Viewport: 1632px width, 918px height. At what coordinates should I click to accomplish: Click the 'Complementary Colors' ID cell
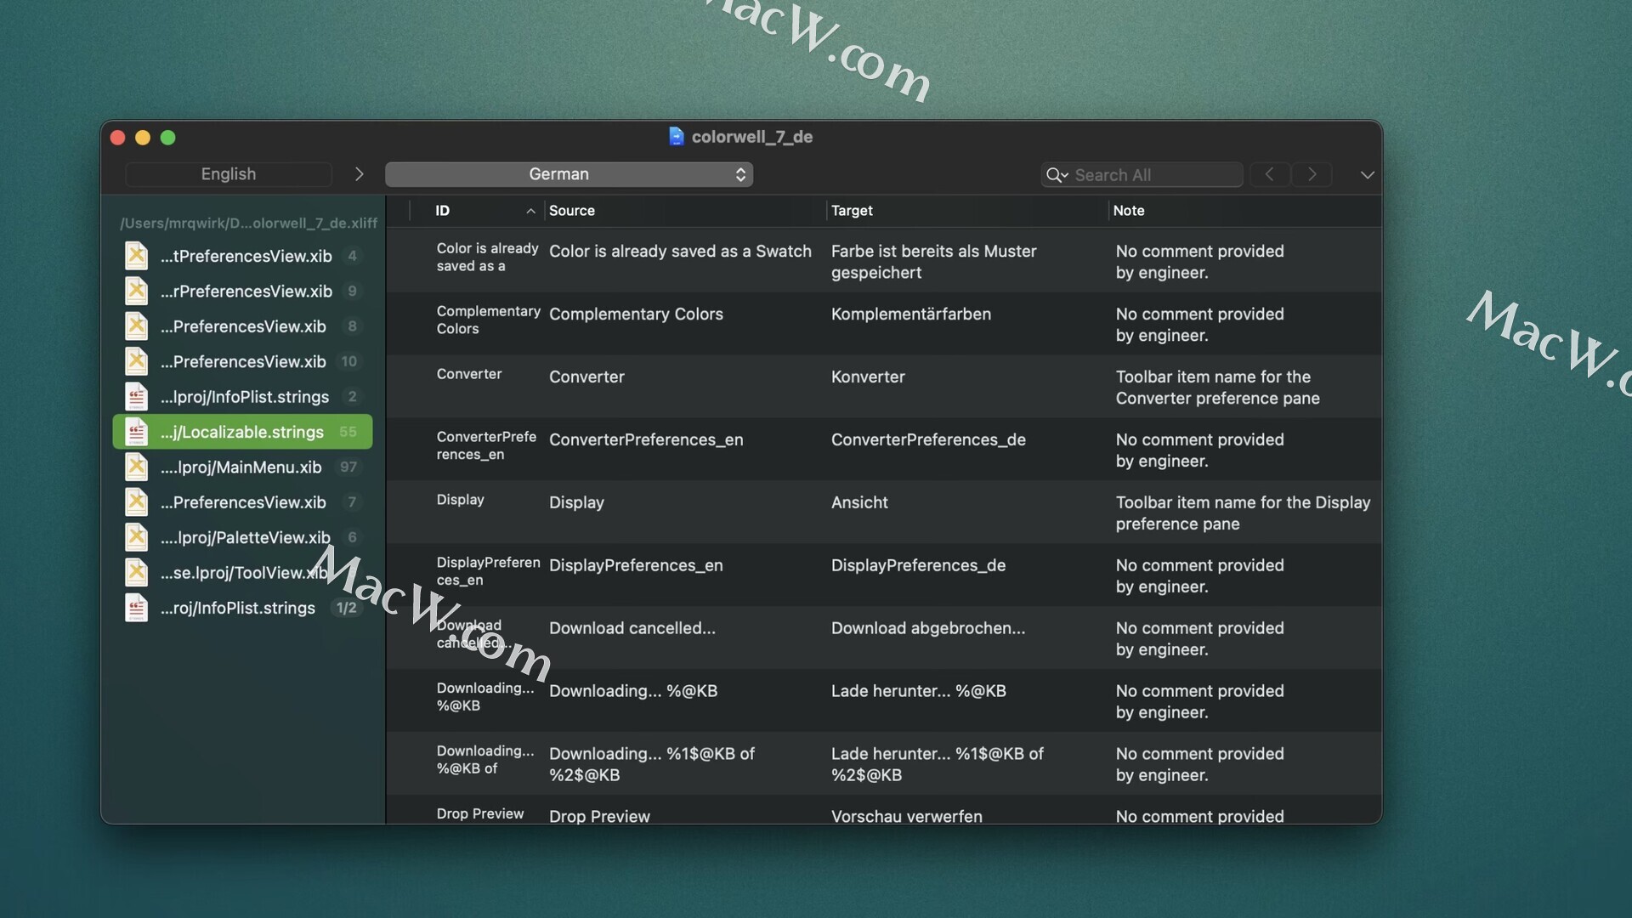488,320
